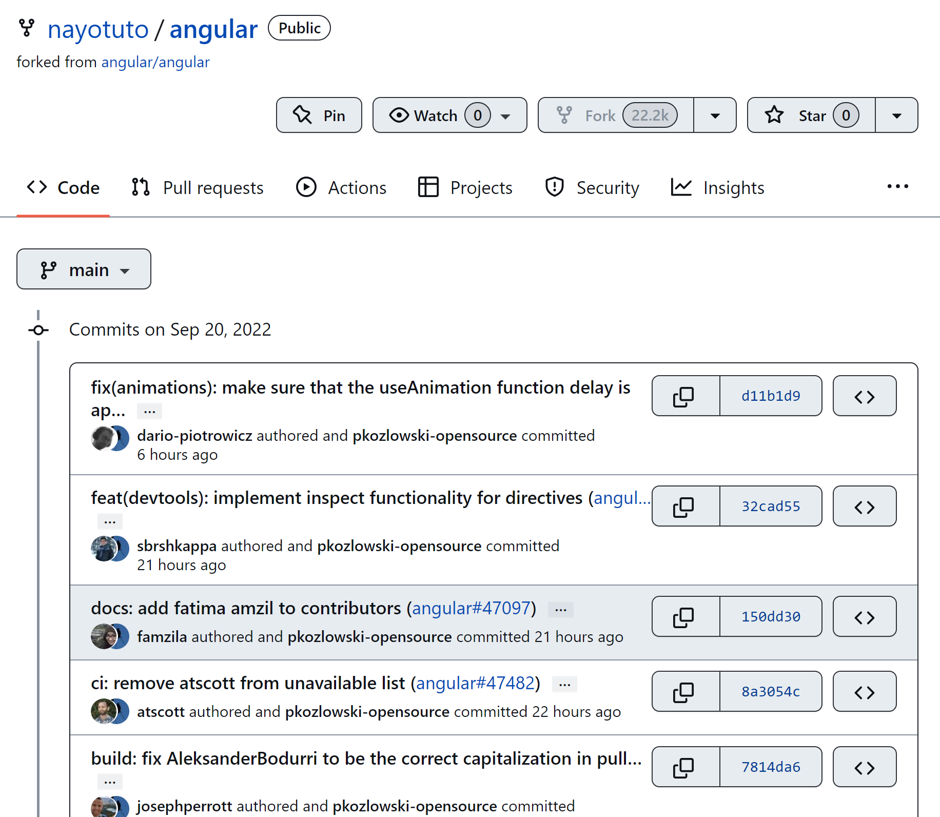Expand description of build AleksanderBodurri commit
This screenshot has height=817, width=940.
pyautogui.click(x=110, y=782)
